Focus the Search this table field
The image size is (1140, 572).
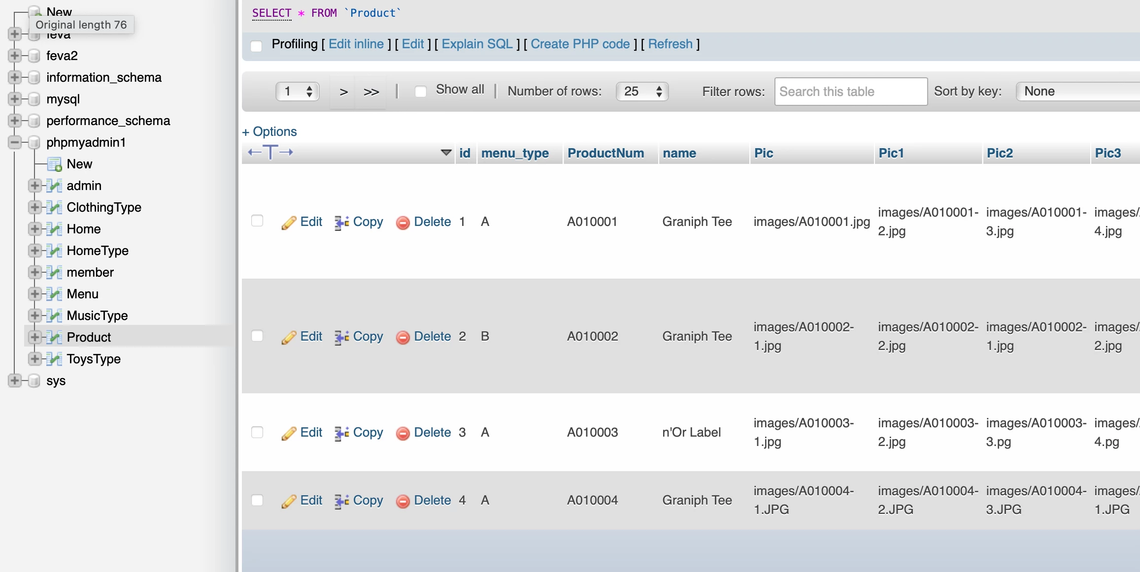pyautogui.click(x=850, y=92)
